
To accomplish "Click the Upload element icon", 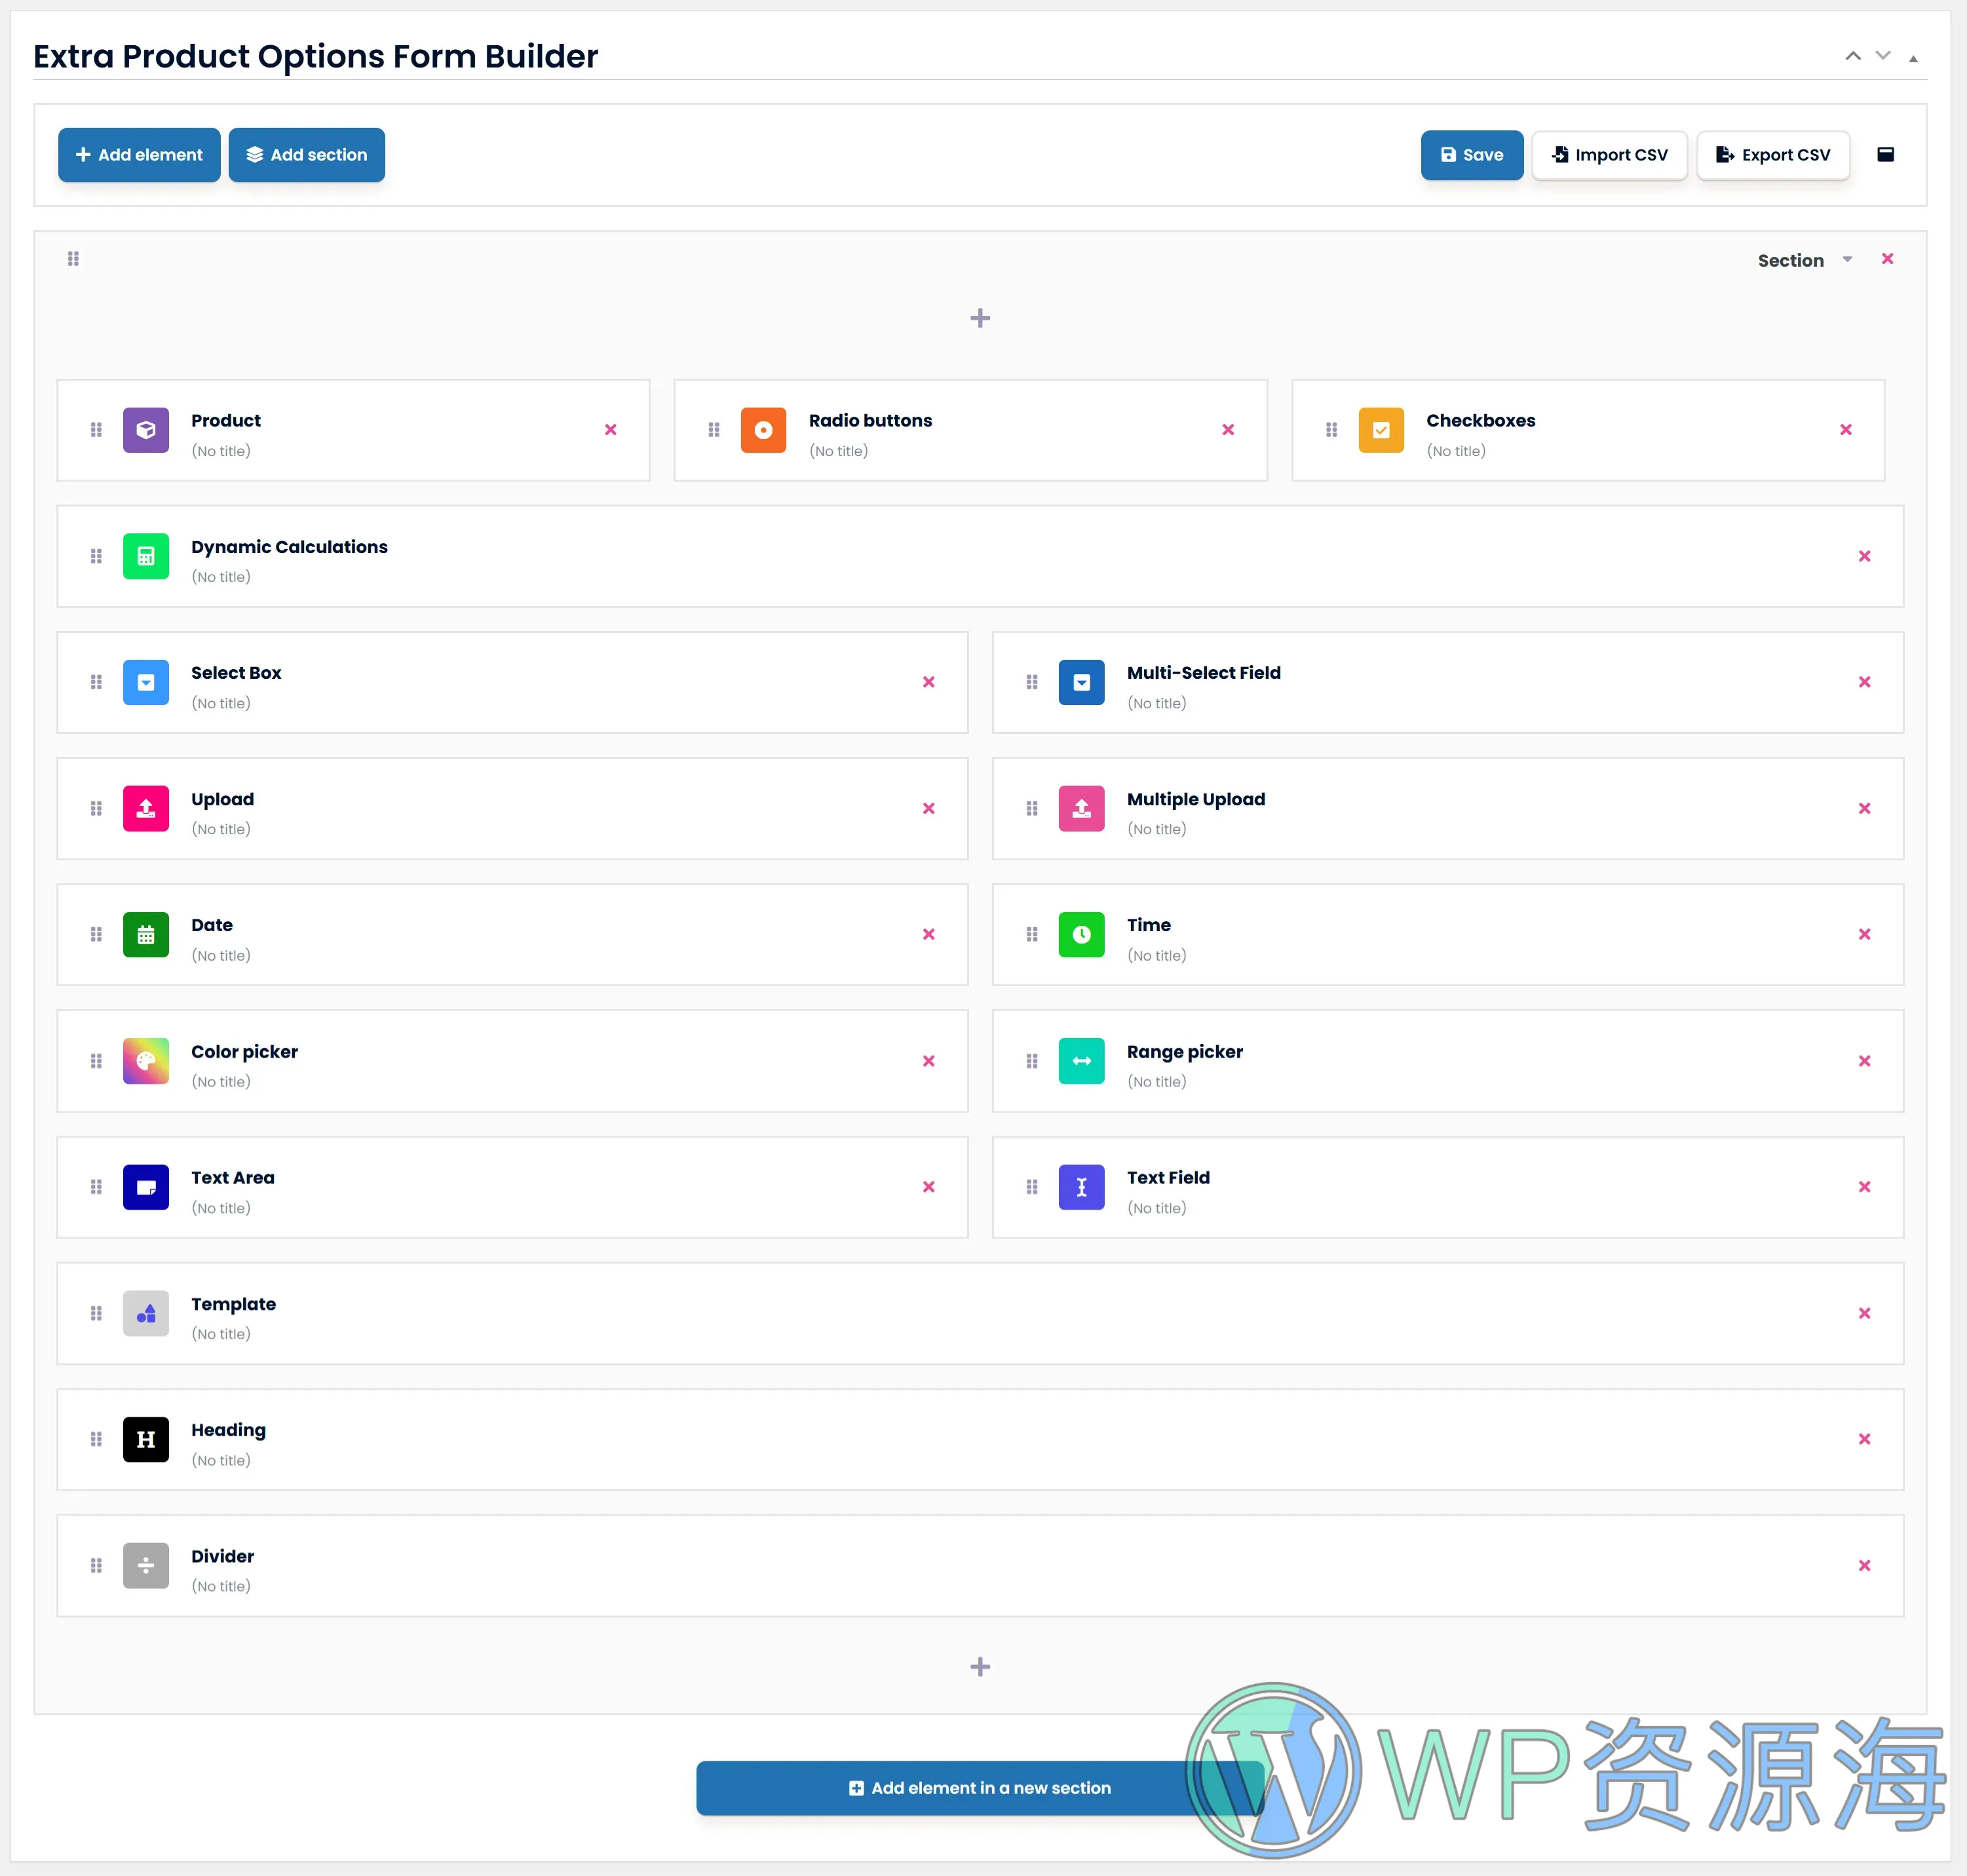I will pos(146,808).
